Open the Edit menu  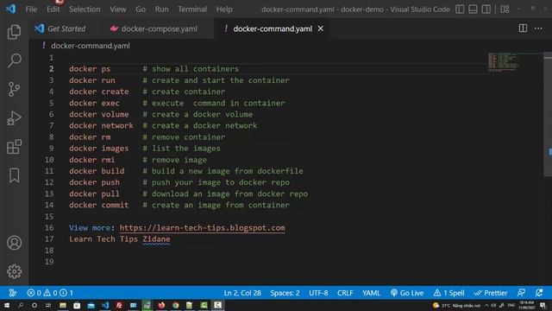(53, 10)
